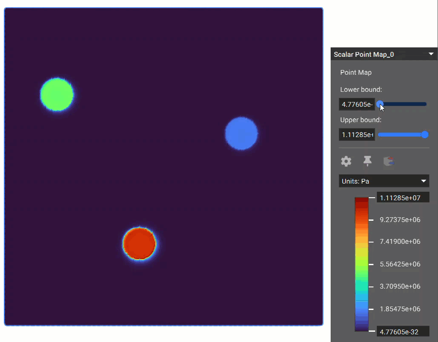Select the green circular region in the plot

57,94
